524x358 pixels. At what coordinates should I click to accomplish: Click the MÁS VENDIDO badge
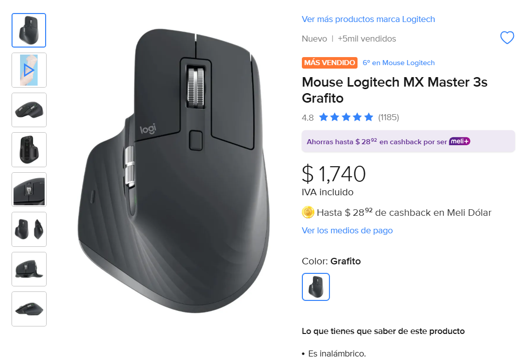click(329, 63)
